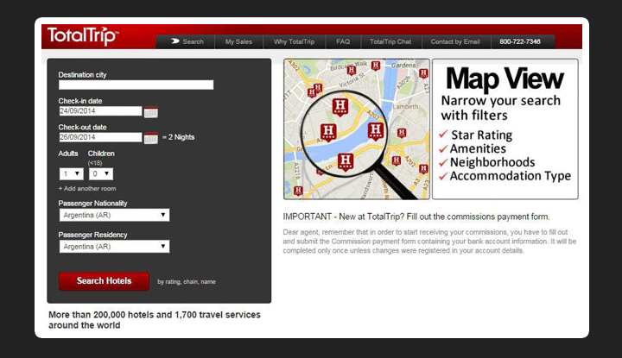The image size is (622, 358).
Task: Click Add another room link
Action: pos(87,189)
